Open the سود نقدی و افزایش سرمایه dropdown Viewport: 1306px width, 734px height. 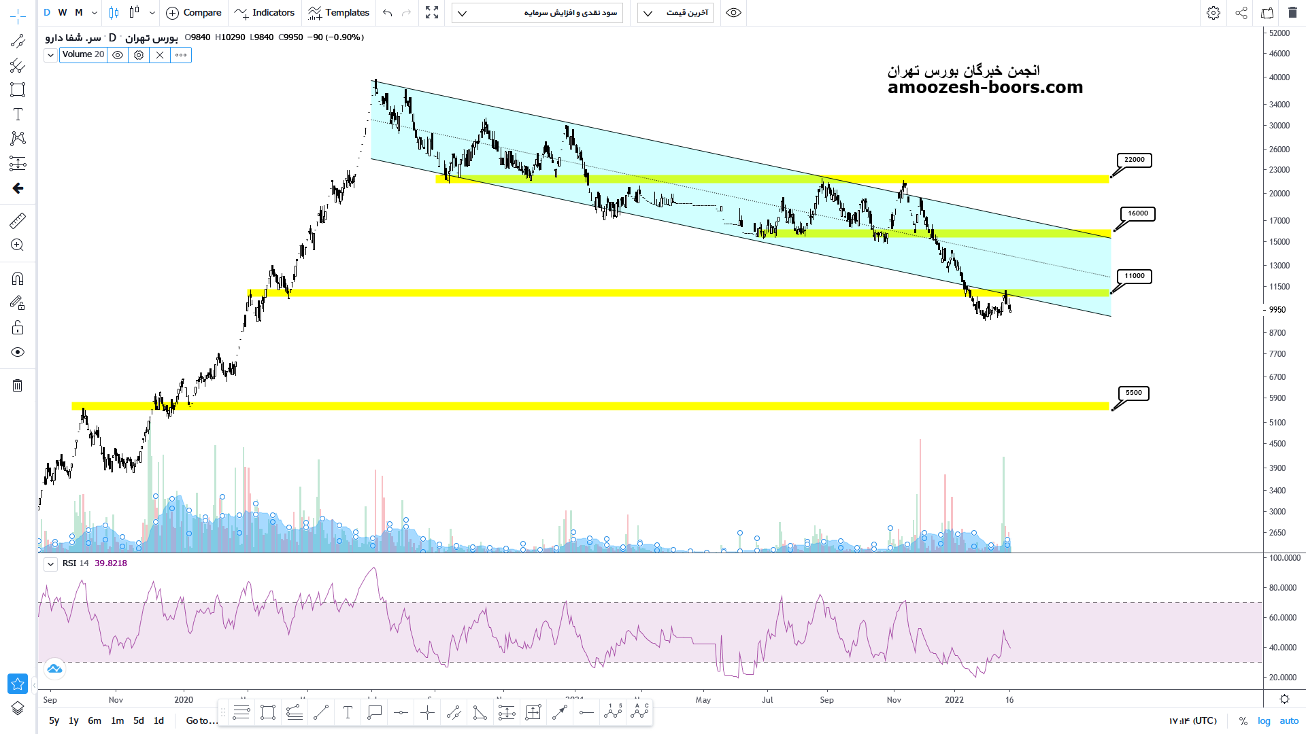click(x=537, y=13)
